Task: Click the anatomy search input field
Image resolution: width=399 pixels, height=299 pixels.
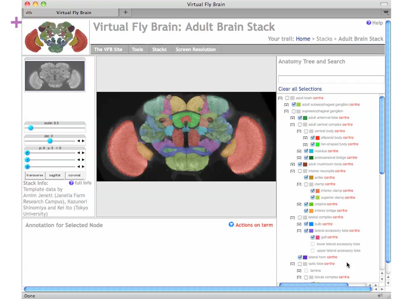Action: (331, 79)
